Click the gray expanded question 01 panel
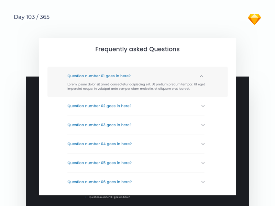The height and width of the screenshot is (206, 275). pyautogui.click(x=137, y=82)
